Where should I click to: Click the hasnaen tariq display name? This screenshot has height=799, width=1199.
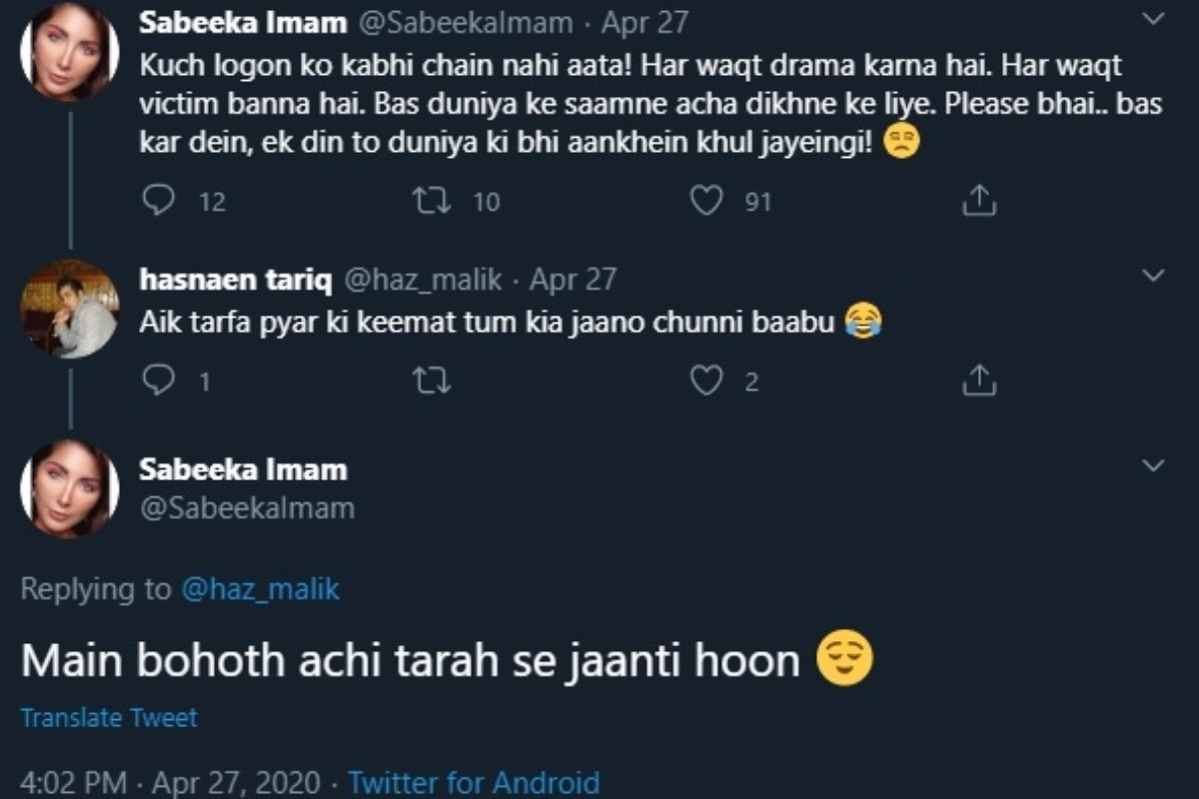tap(236, 279)
